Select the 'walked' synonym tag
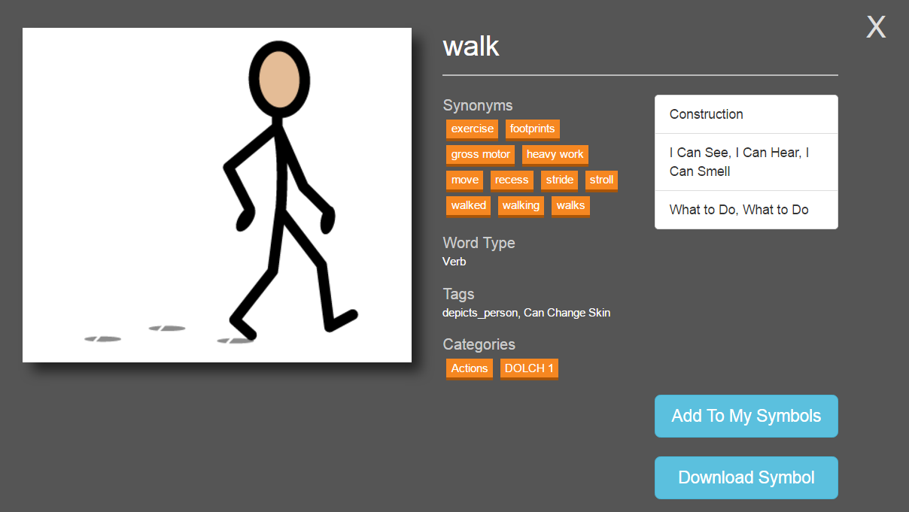Image resolution: width=909 pixels, height=512 pixels. 468,206
